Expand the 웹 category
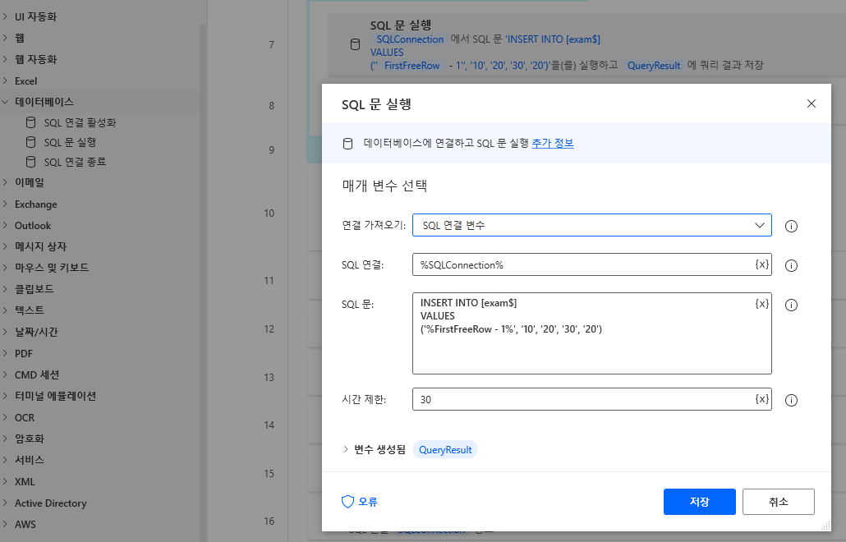Viewport: 846px width, 542px height. tap(6, 38)
